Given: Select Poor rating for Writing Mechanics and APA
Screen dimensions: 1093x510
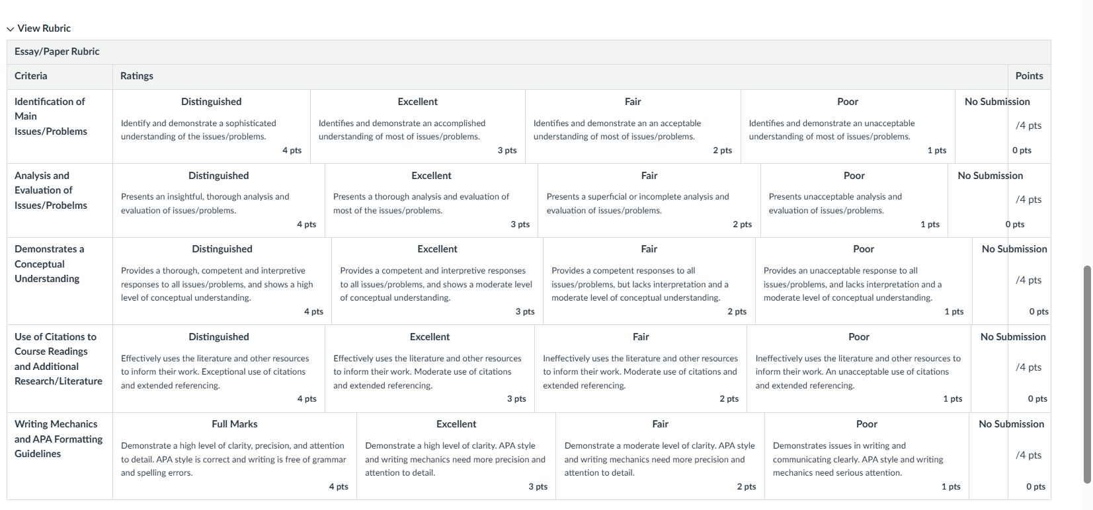Looking at the screenshot, I should [867, 456].
